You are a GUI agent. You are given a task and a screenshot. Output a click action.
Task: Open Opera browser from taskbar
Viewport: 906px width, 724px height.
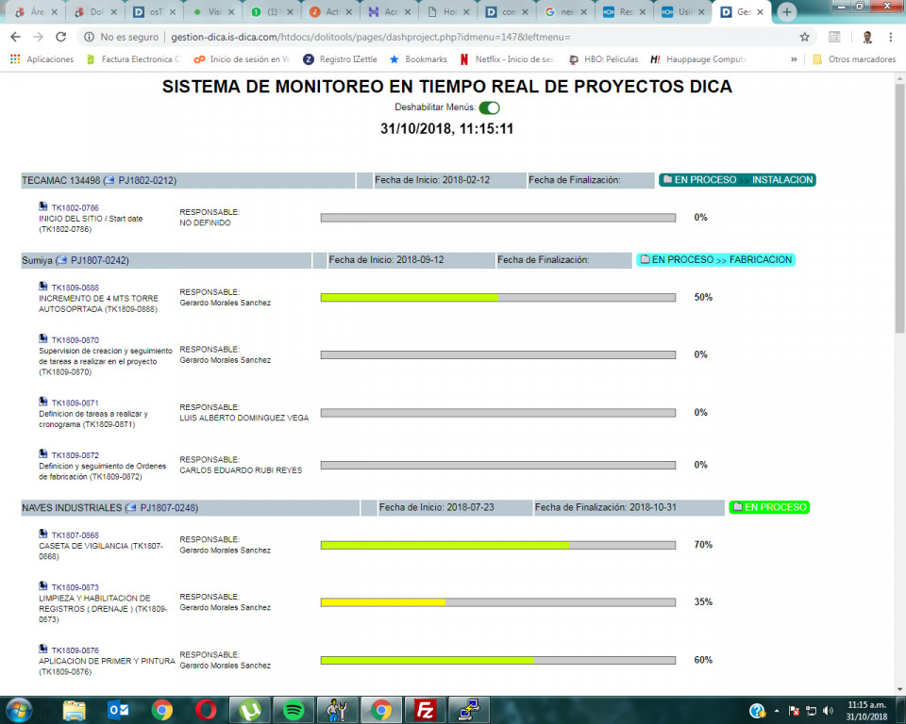[206, 710]
